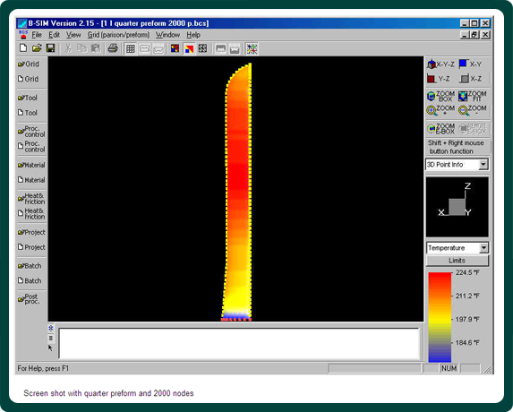Open the Grid (parison/preform) menu

[118, 35]
